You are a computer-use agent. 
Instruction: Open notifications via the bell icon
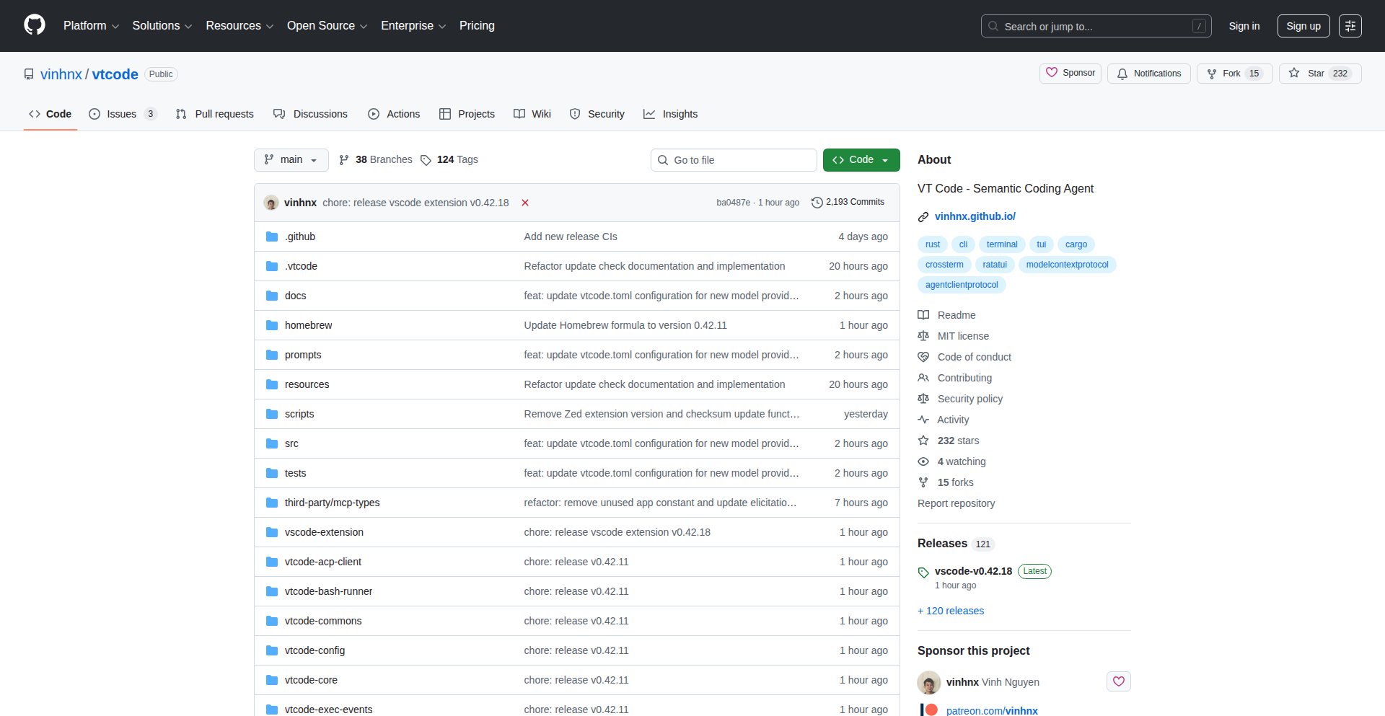click(1122, 74)
